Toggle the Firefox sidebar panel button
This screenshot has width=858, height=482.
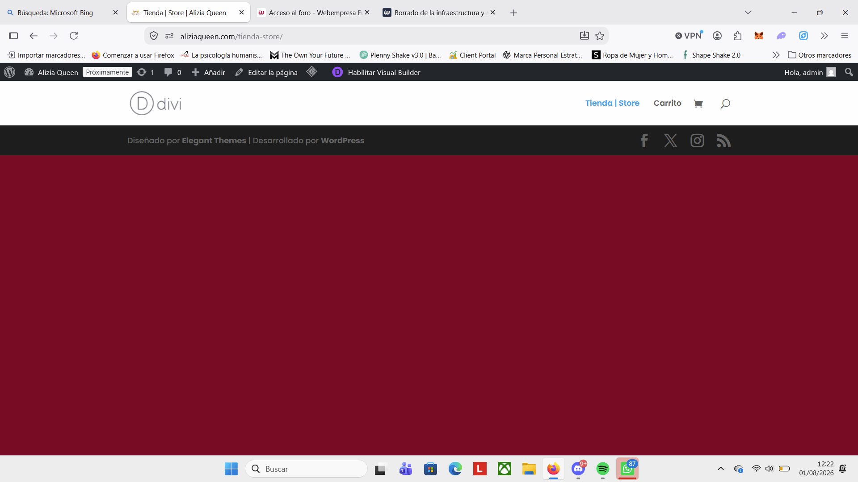pos(13,36)
